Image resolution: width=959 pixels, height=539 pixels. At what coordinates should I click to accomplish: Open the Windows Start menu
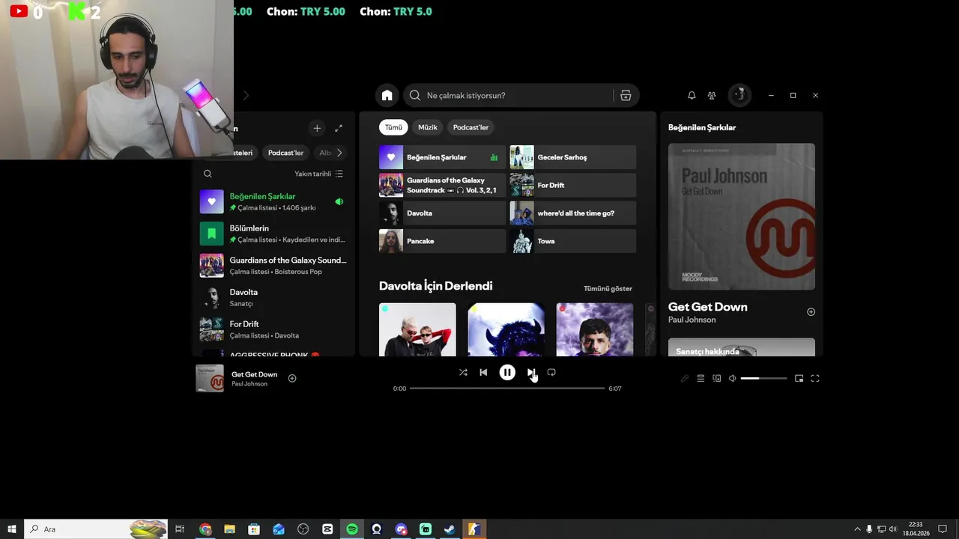point(12,529)
